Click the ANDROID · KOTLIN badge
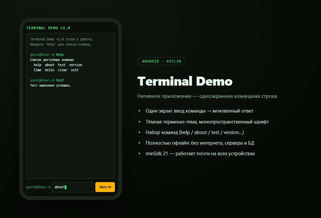This screenshot has width=321, height=218. 162,61
